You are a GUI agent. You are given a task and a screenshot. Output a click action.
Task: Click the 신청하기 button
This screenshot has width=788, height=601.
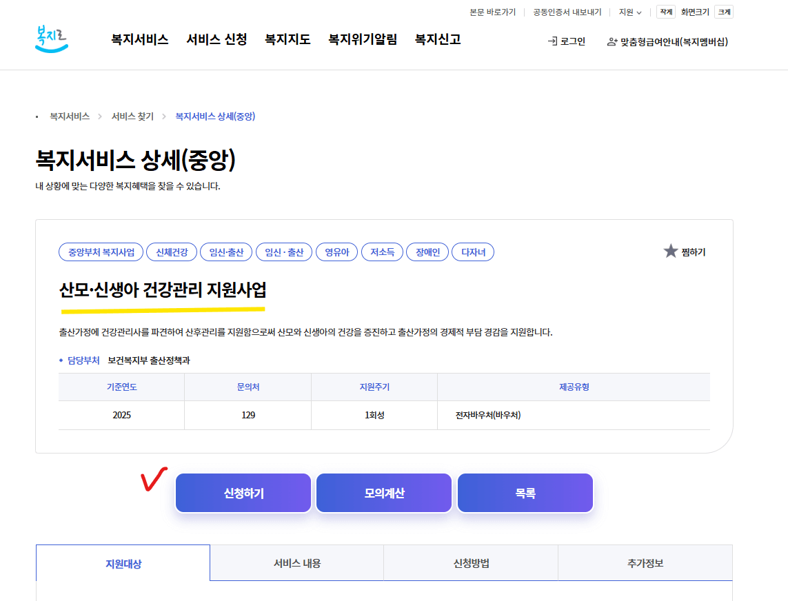tap(243, 492)
